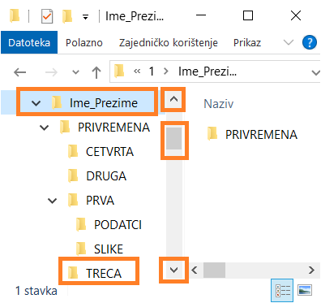Expand the ribbon with the chevron
Screen dimensions: 321x303
point(288,42)
